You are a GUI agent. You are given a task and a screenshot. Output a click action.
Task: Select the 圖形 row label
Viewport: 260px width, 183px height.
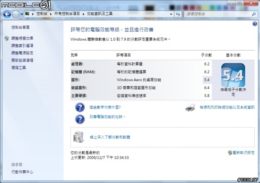point(75,80)
